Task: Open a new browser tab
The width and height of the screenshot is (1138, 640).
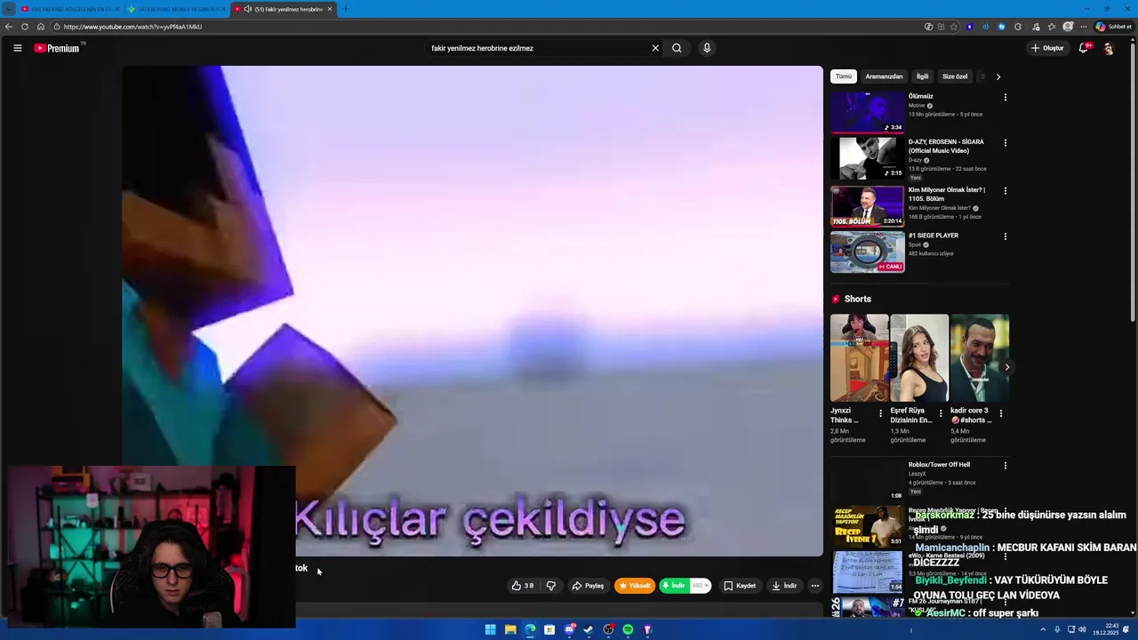Action: tap(346, 9)
